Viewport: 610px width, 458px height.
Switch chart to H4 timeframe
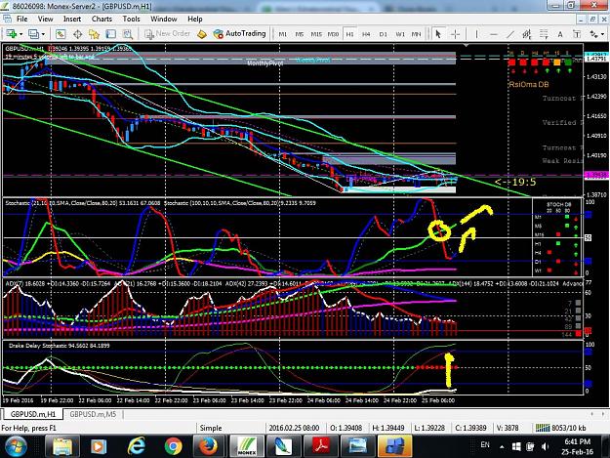click(366, 34)
